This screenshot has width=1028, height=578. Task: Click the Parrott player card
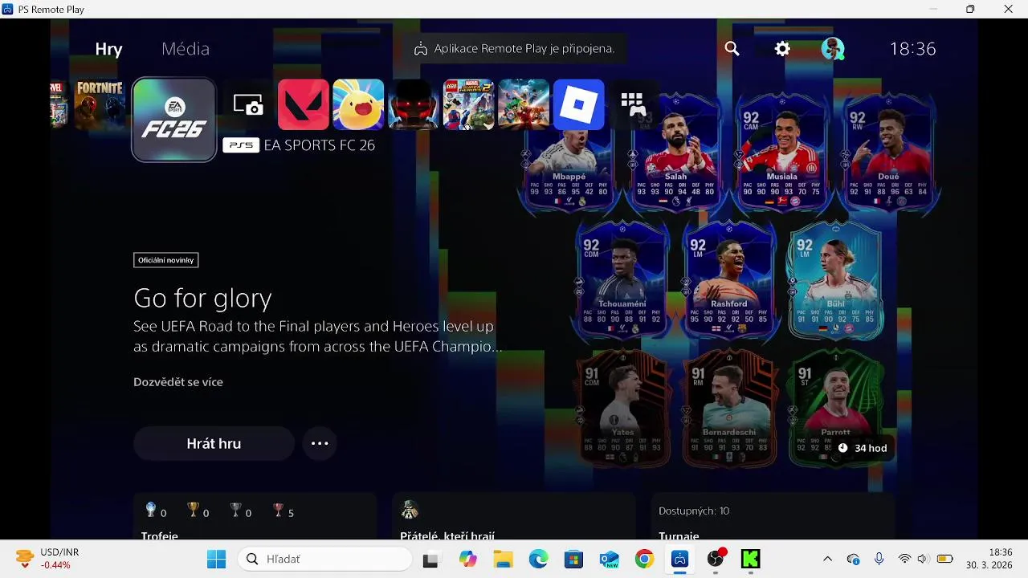pos(835,407)
